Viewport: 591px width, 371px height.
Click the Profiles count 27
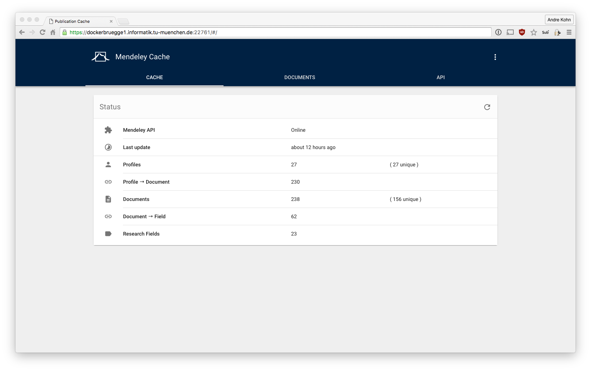tap(294, 165)
